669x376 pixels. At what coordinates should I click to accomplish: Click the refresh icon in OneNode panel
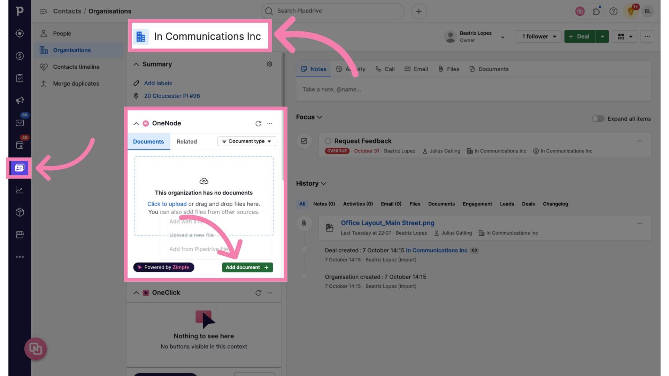pyautogui.click(x=258, y=123)
